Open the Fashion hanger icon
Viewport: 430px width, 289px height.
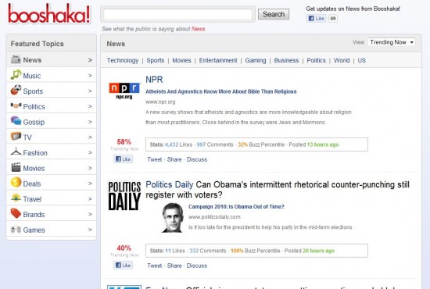[16, 152]
